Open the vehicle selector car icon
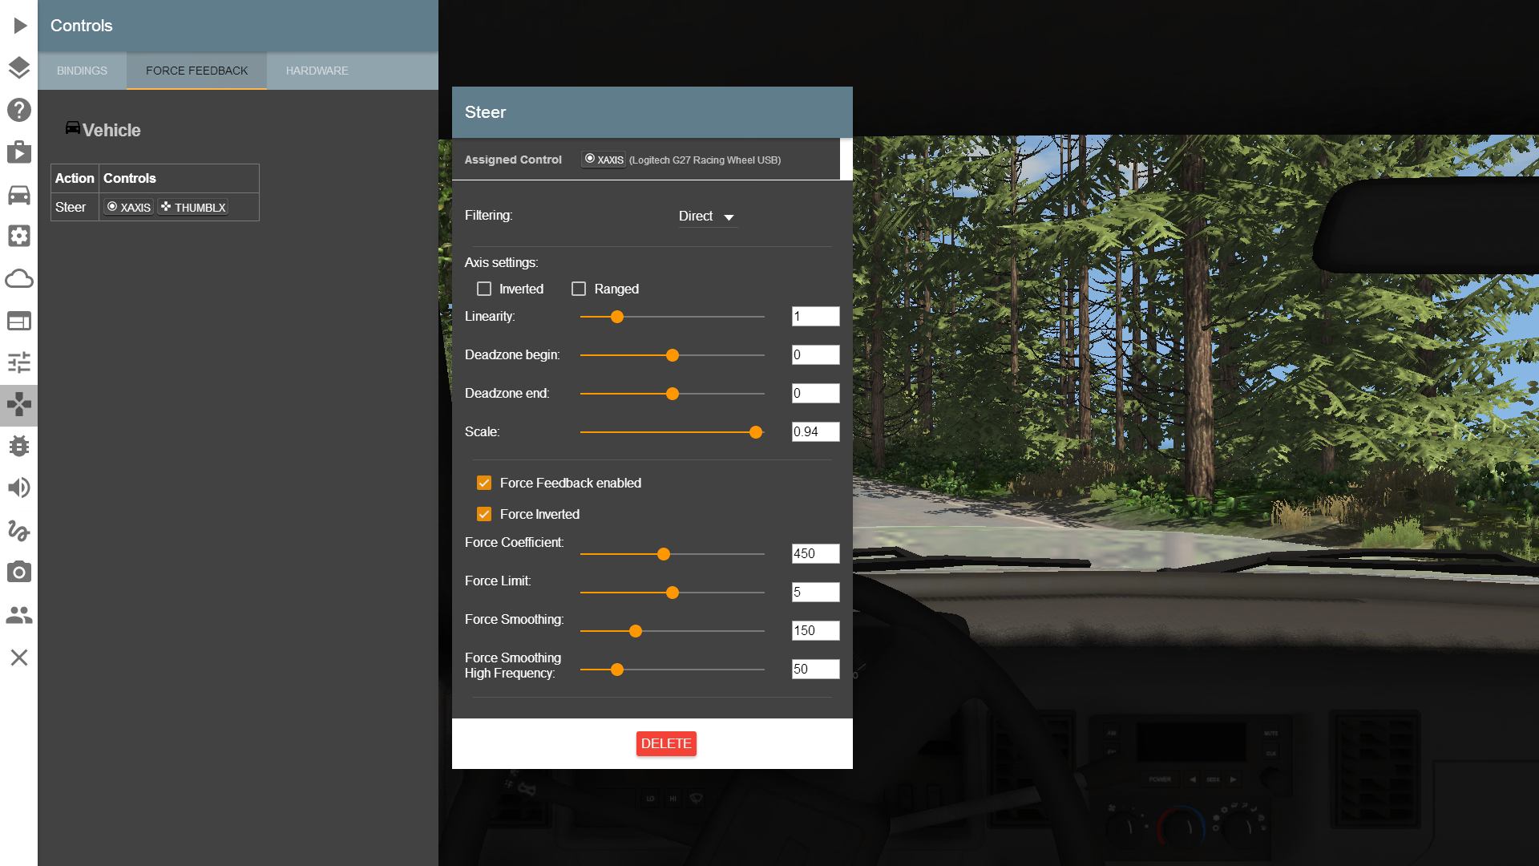This screenshot has height=866, width=1539. pyautogui.click(x=19, y=194)
